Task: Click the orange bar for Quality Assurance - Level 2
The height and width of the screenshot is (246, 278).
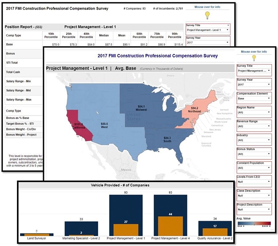Action: click(215, 232)
